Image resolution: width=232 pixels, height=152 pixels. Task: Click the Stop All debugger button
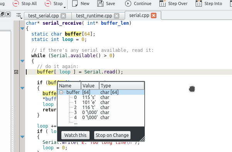click(x=25, y=3)
